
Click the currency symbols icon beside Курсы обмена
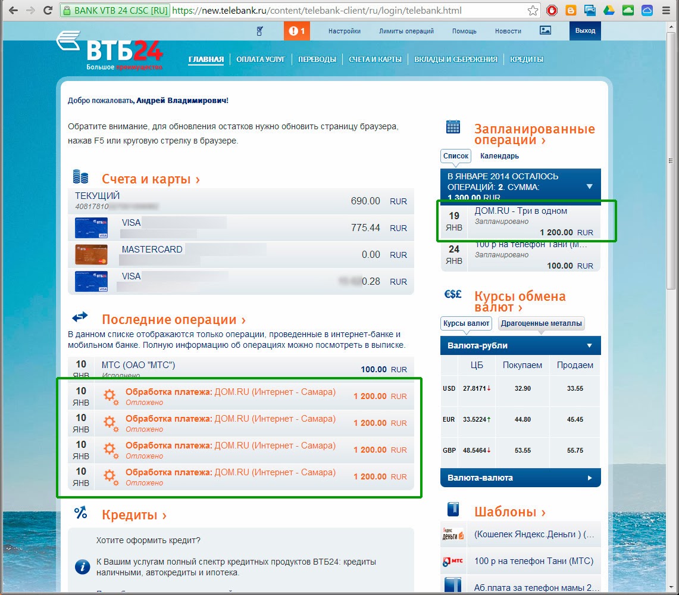point(452,295)
